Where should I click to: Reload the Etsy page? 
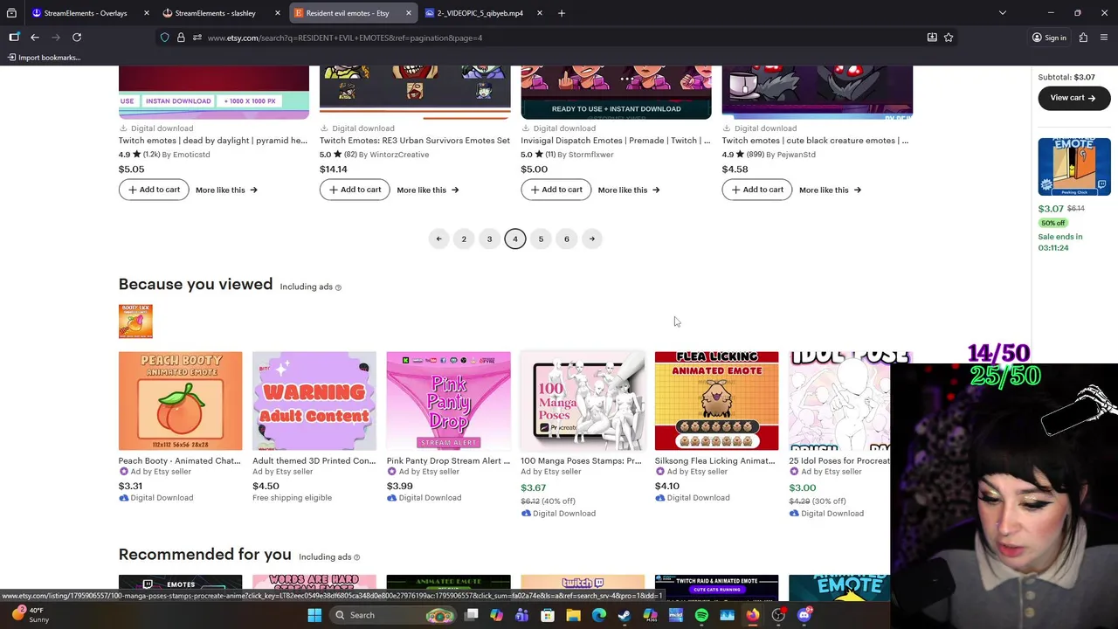pyautogui.click(x=77, y=38)
